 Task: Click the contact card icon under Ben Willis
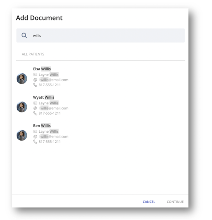coord(35,131)
